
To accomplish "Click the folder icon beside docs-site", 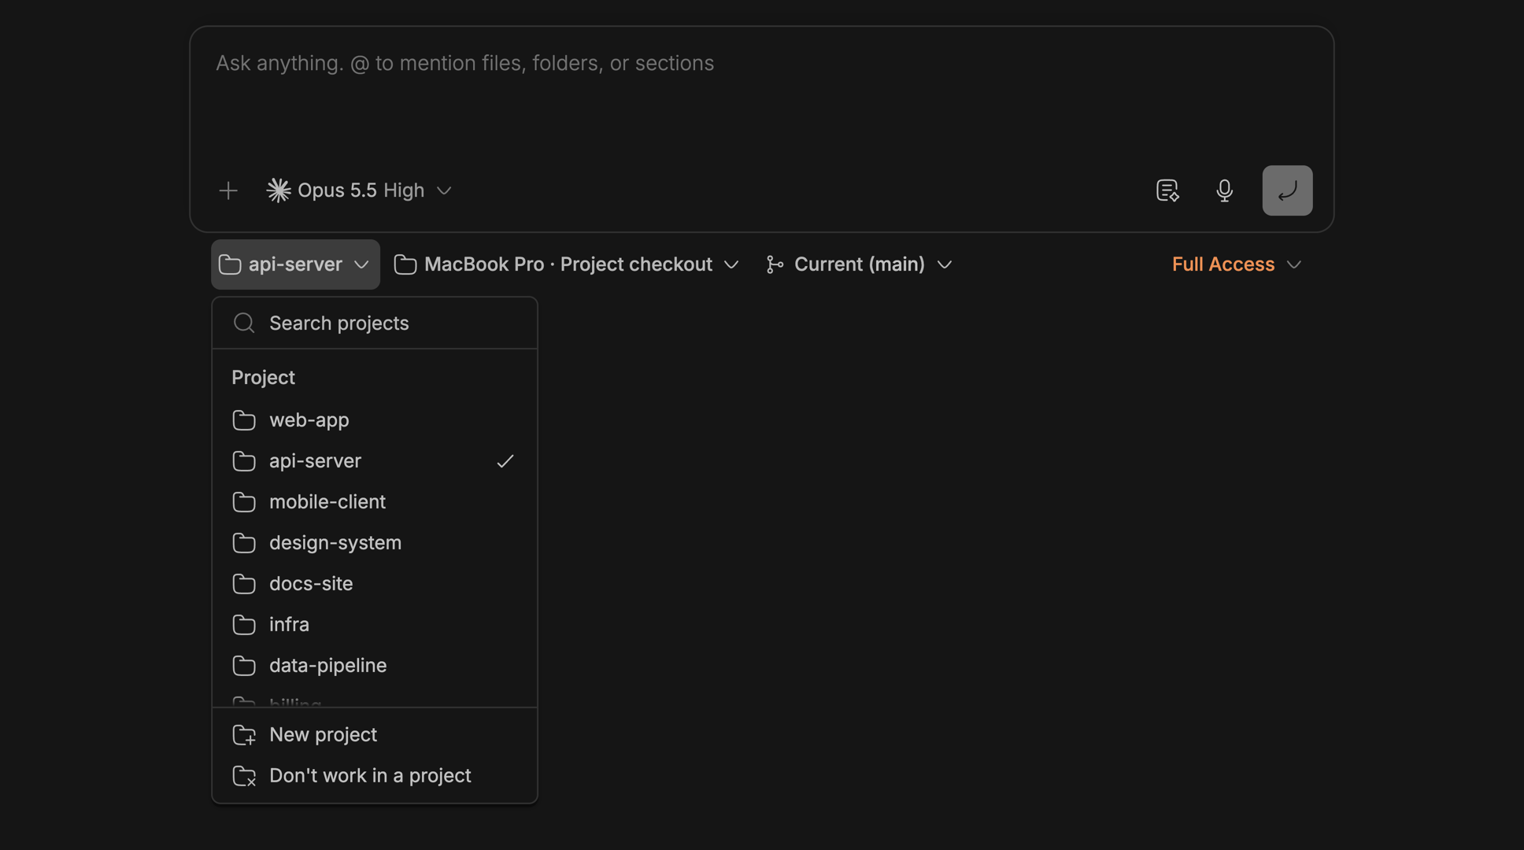I will point(244,584).
